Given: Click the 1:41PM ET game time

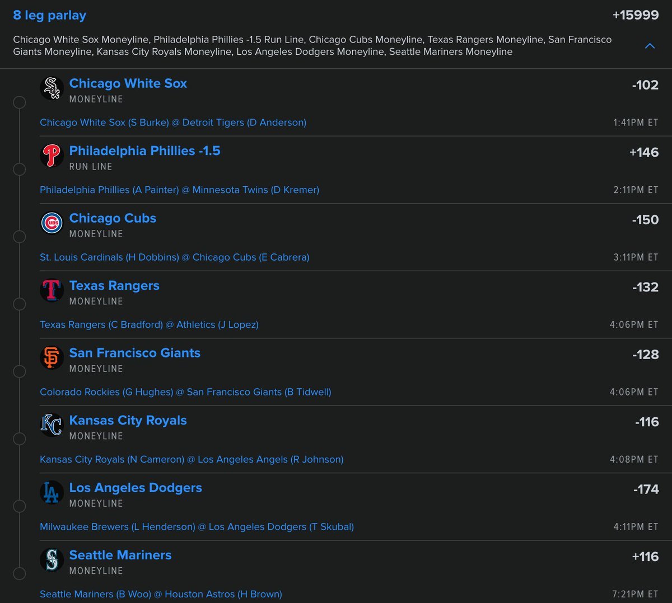Looking at the screenshot, I should pos(636,123).
